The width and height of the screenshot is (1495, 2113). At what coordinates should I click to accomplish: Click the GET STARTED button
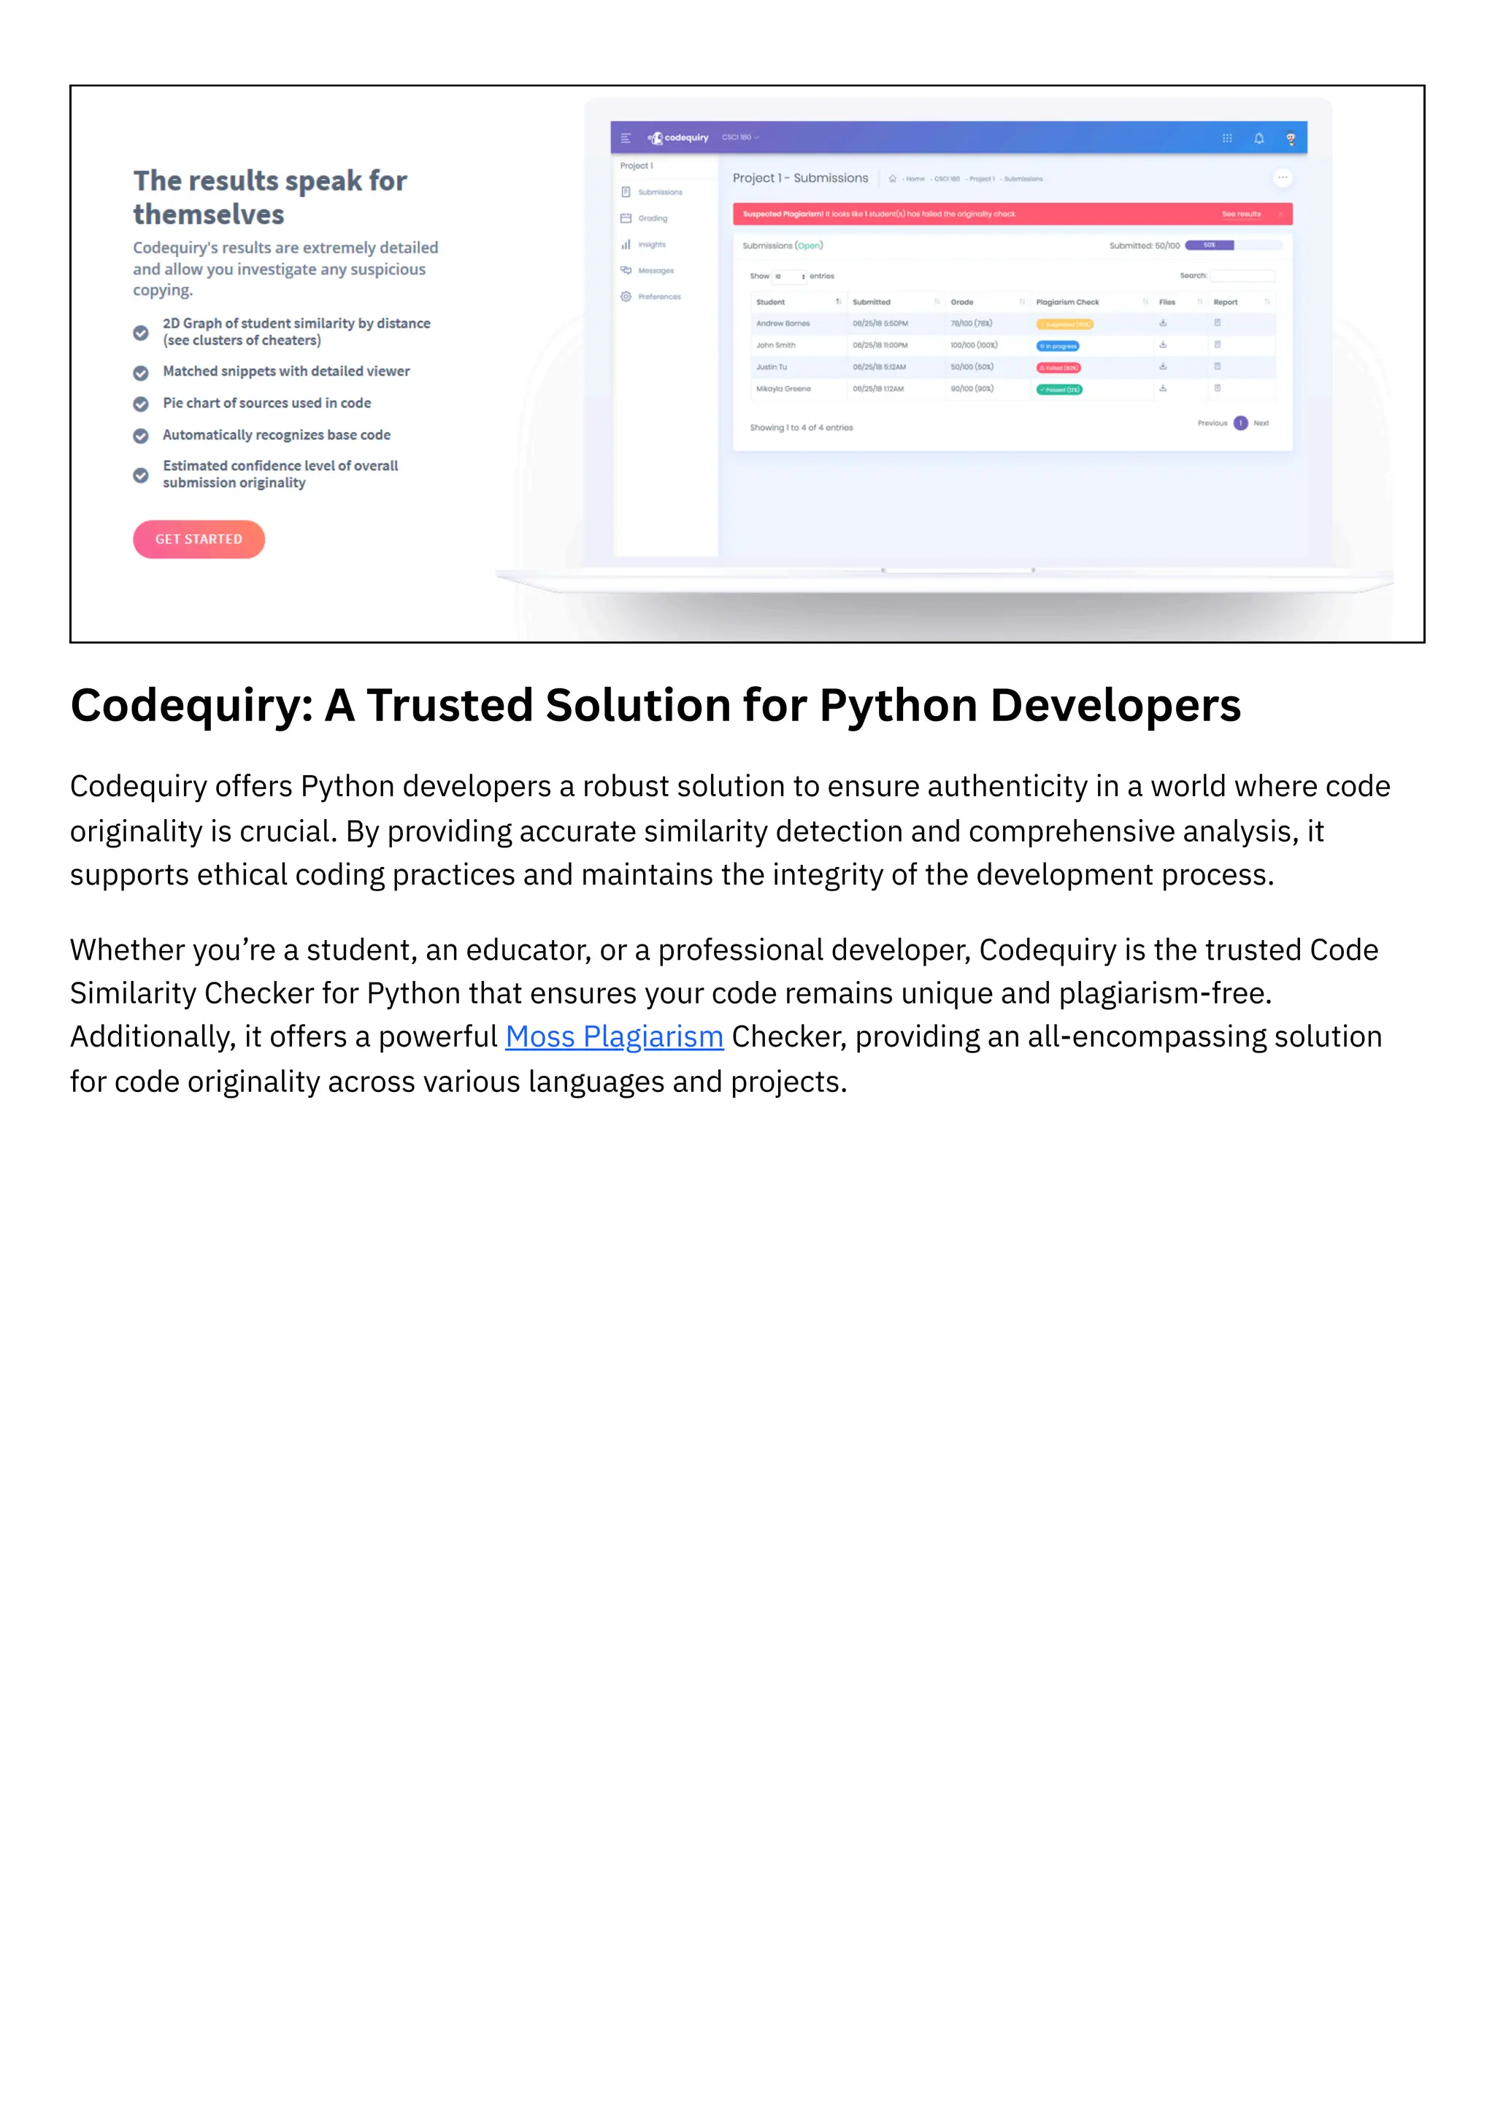point(199,539)
